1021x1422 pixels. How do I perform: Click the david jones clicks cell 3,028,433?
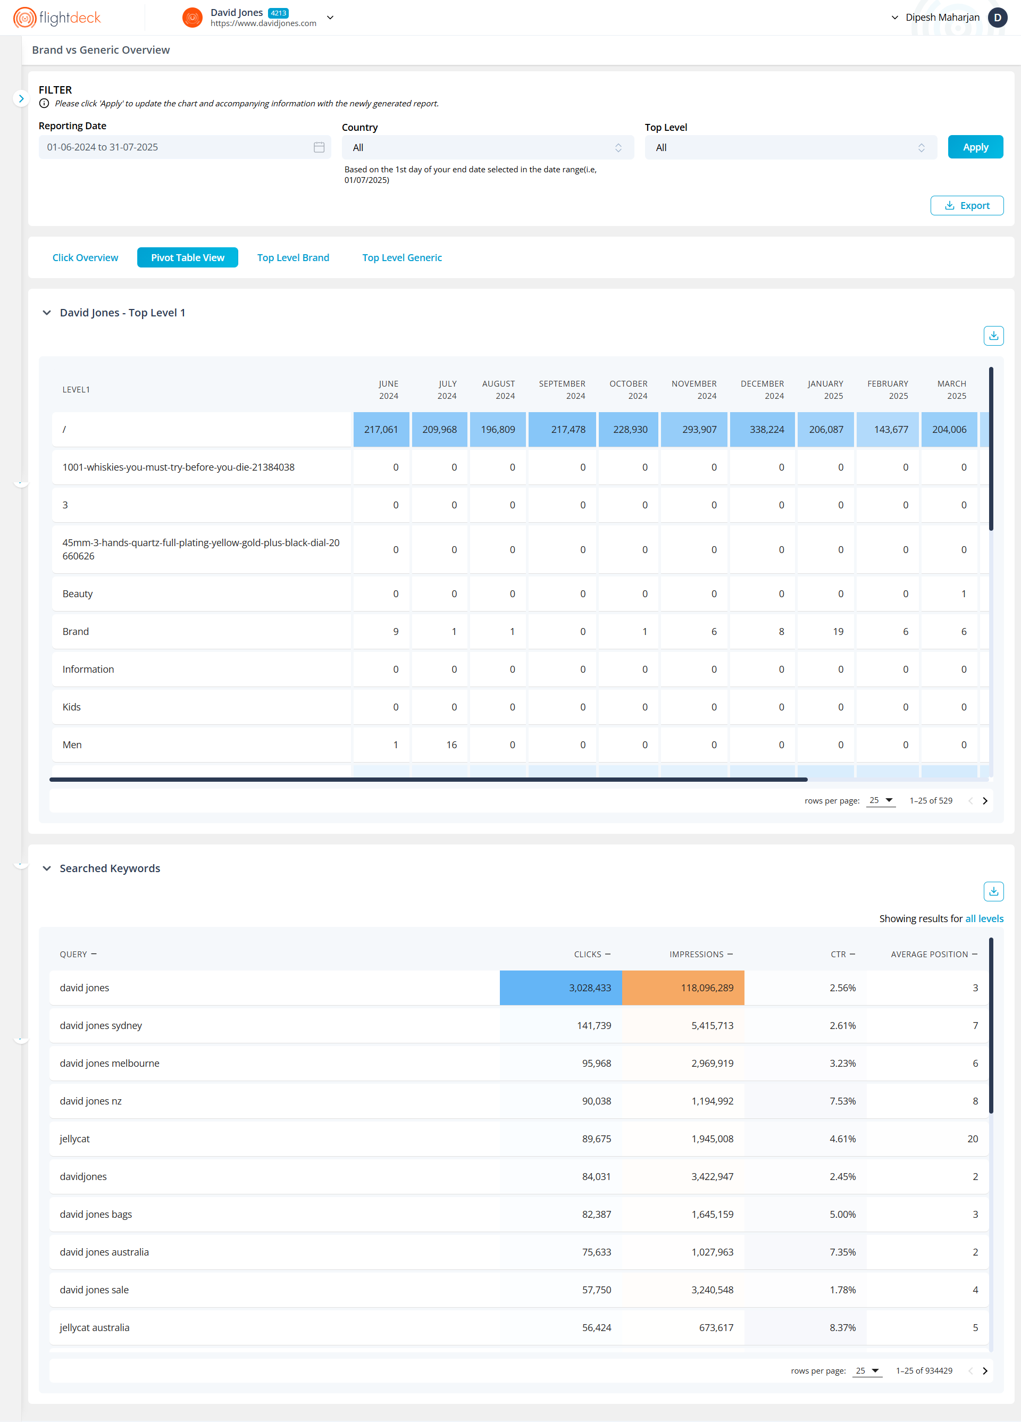[x=560, y=988]
